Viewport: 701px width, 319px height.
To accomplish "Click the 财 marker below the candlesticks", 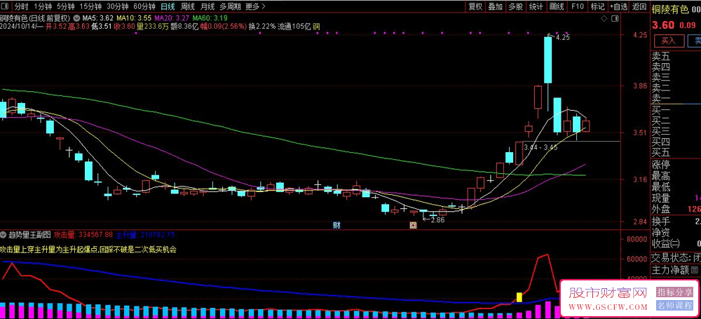I will tap(336, 225).
